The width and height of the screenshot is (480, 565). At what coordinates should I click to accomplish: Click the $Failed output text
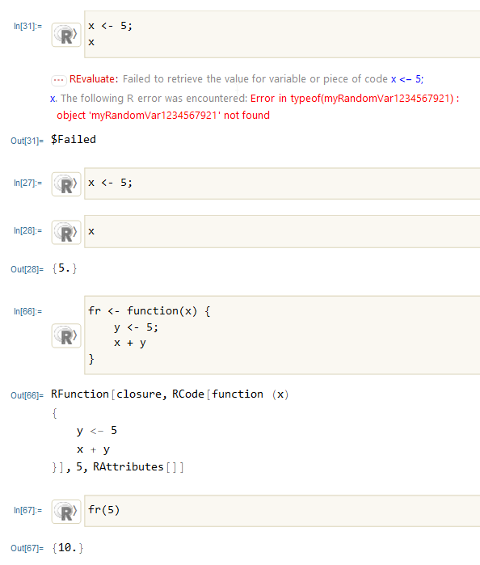[74, 140]
